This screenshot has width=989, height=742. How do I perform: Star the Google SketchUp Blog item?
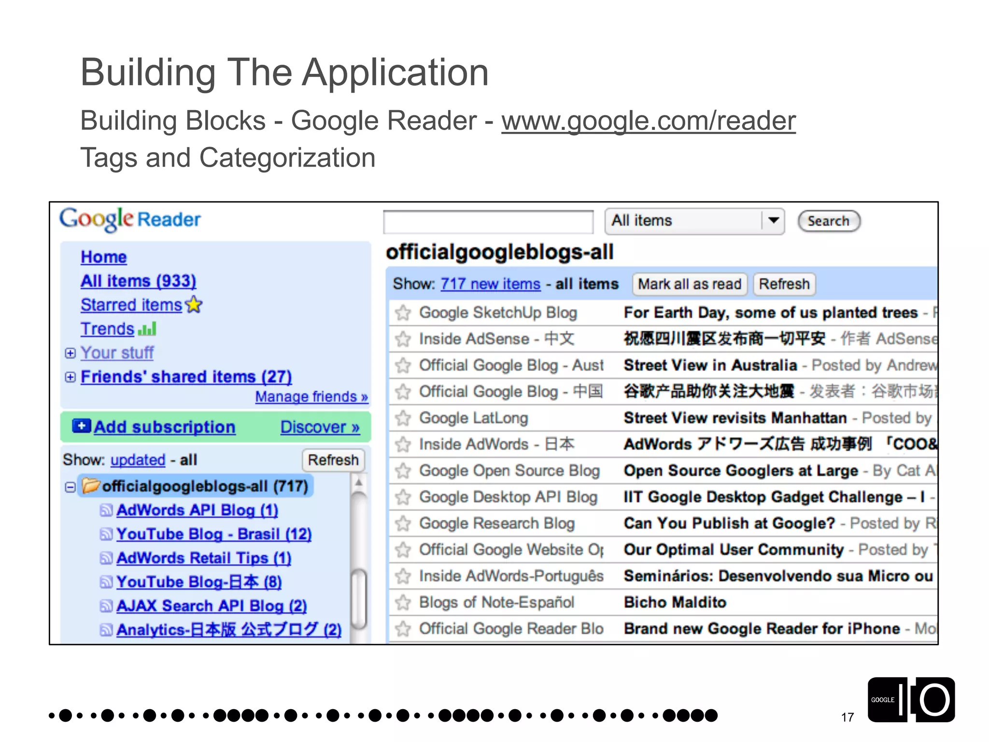[403, 313]
